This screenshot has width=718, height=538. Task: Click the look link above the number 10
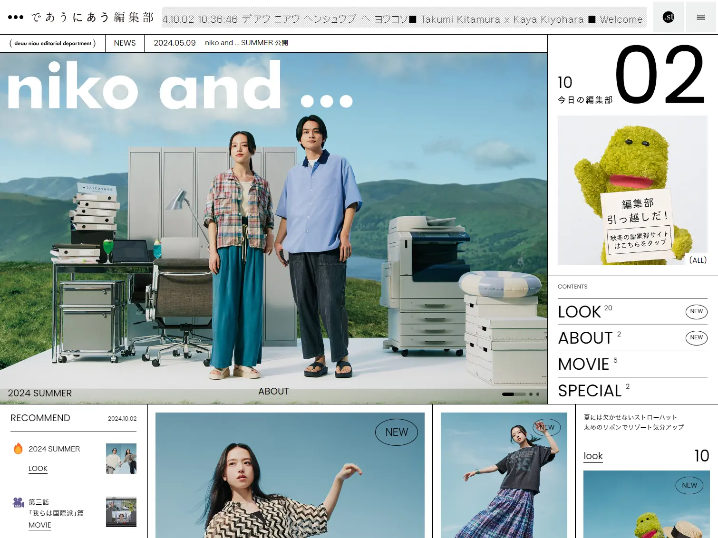pyautogui.click(x=593, y=456)
